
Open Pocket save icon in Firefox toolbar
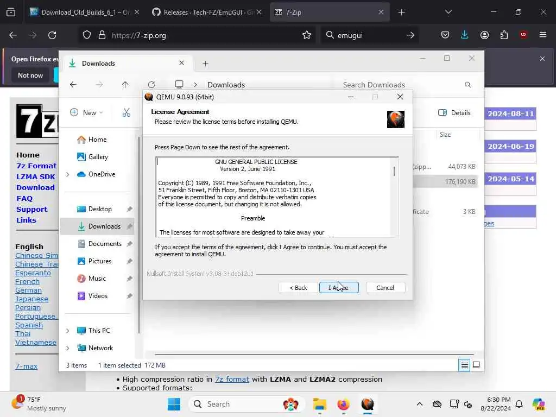click(445, 35)
